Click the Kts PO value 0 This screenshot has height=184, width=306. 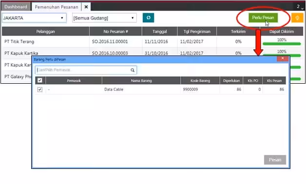tap(259, 90)
